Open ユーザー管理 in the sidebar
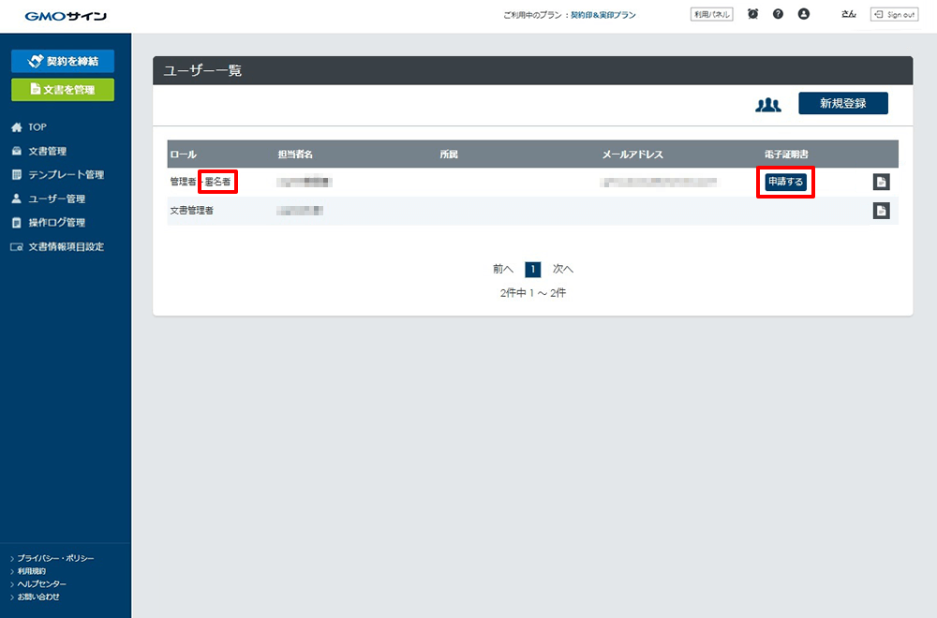The width and height of the screenshot is (937, 618). [x=57, y=199]
